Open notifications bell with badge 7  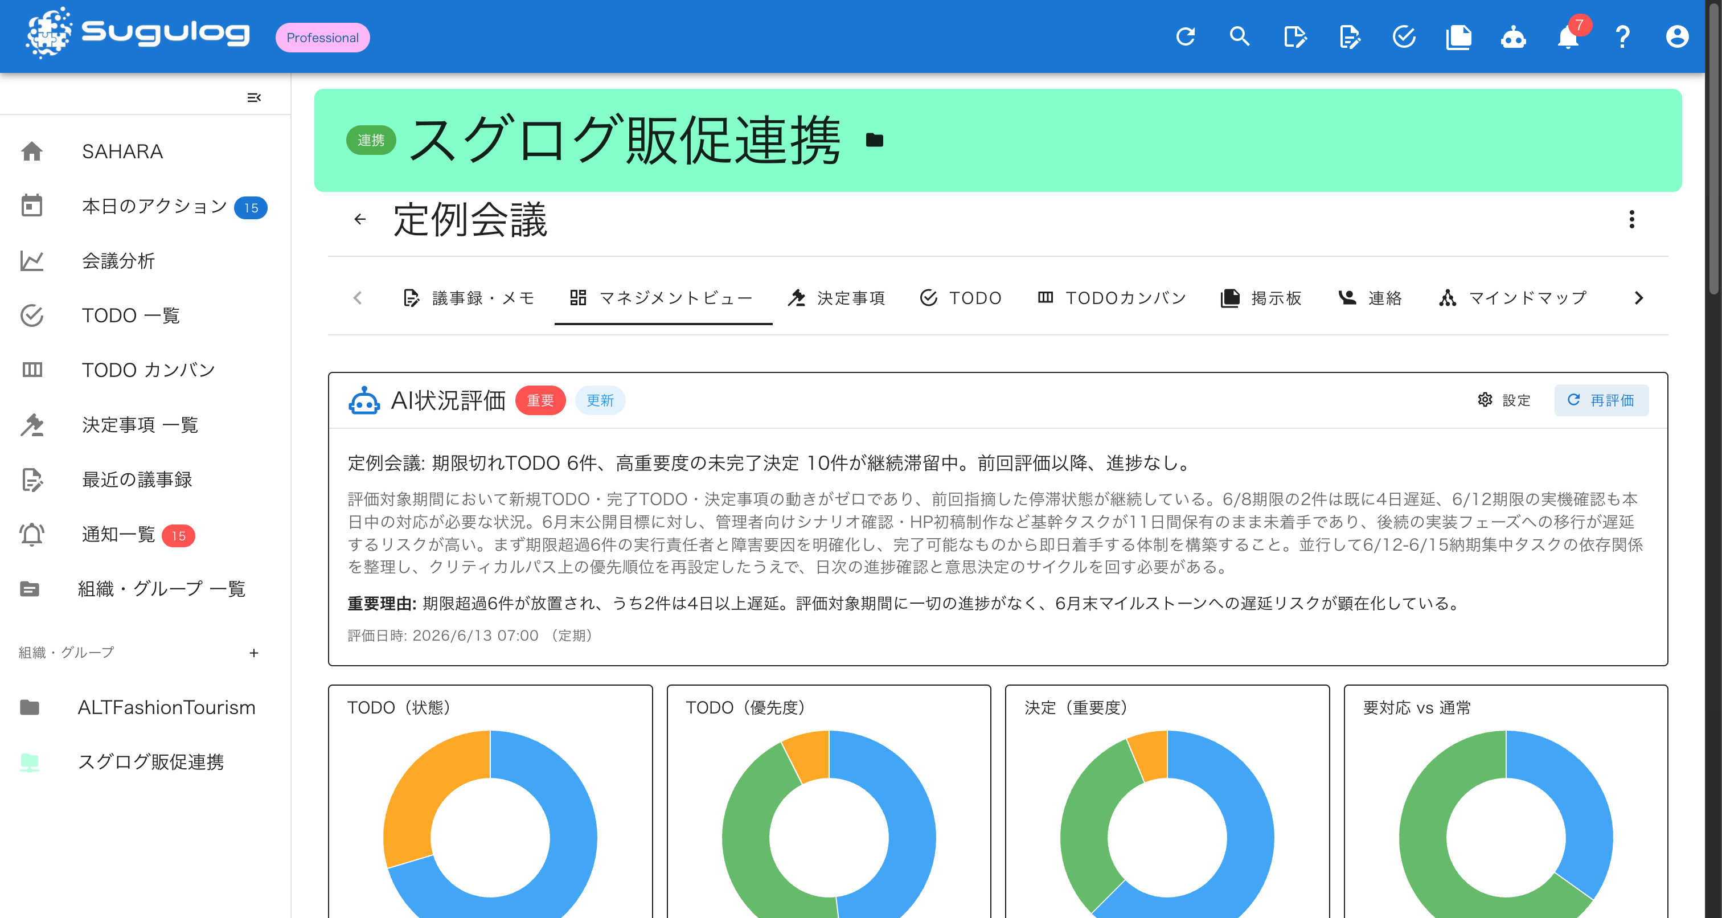point(1568,37)
